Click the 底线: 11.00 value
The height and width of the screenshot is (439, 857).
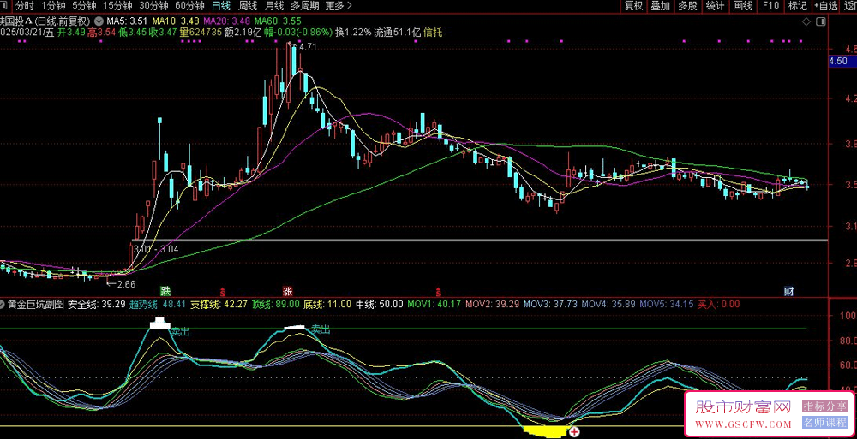327,304
